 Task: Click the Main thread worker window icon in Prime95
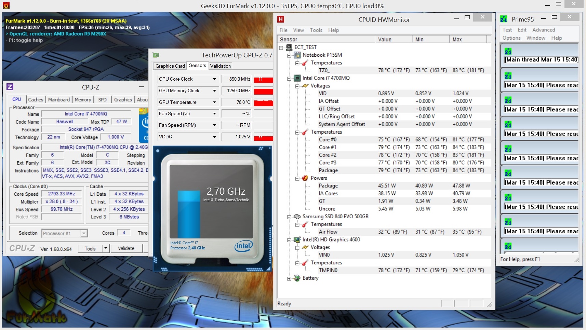(508, 51)
